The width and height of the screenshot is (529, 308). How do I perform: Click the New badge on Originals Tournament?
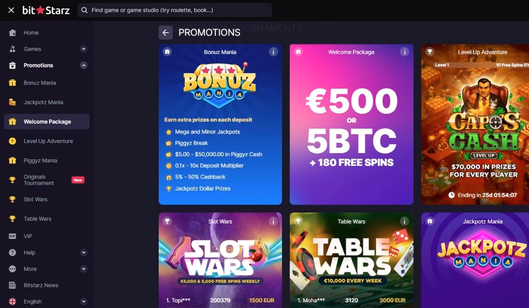(78, 180)
